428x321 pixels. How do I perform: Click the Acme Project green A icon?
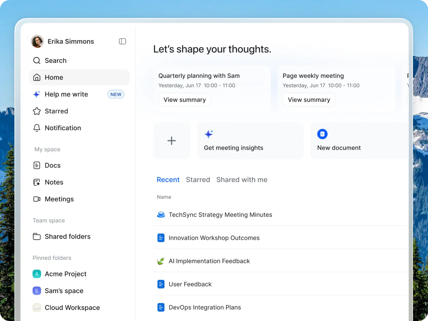pos(37,274)
